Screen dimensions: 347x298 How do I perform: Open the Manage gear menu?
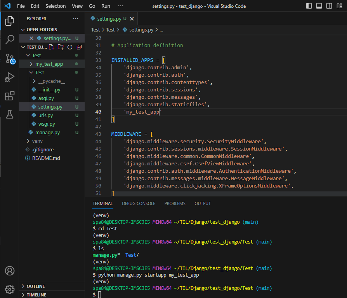tap(10, 289)
